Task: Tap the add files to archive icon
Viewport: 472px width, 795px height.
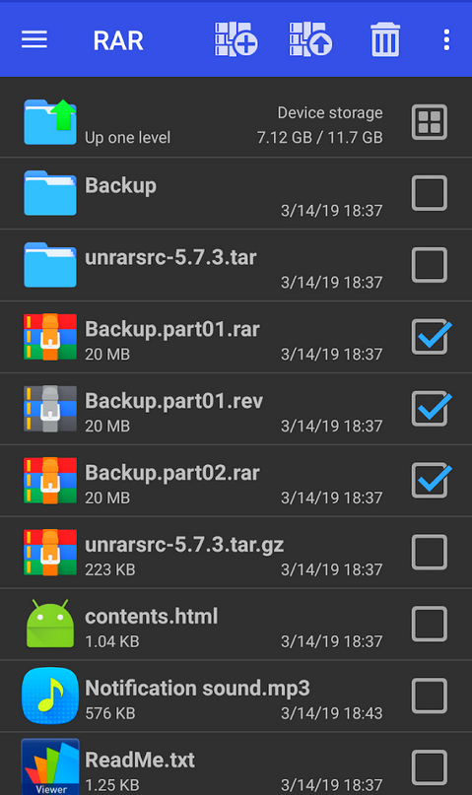Action: coord(236,39)
